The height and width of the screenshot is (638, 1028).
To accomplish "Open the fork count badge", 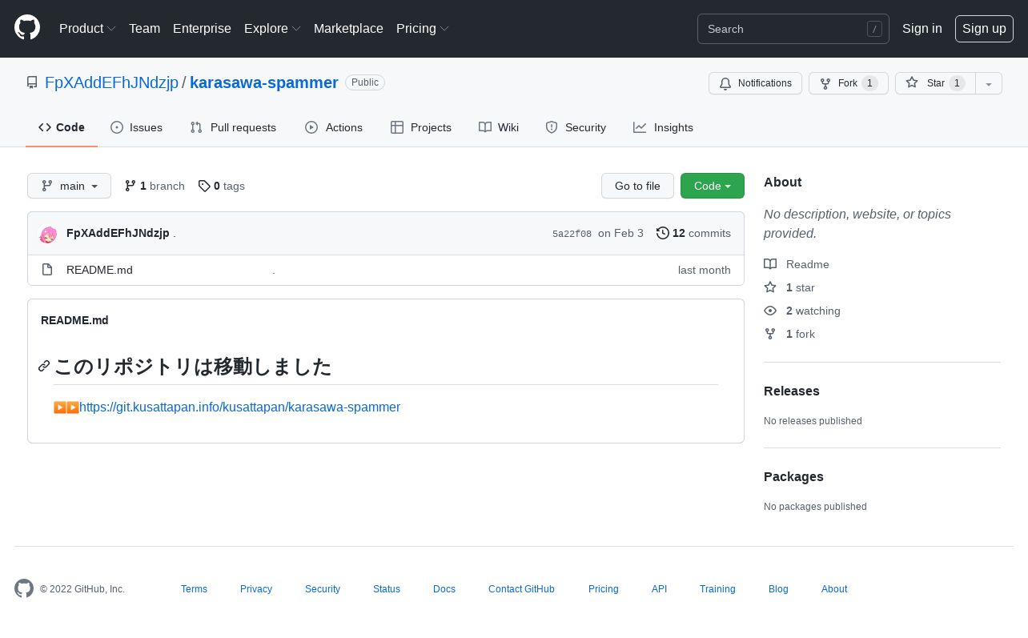I will coord(870,83).
